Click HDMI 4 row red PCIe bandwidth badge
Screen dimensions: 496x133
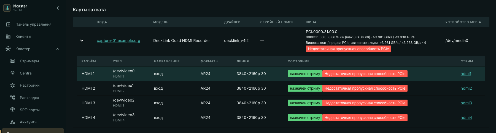pyautogui.click(x=365, y=118)
